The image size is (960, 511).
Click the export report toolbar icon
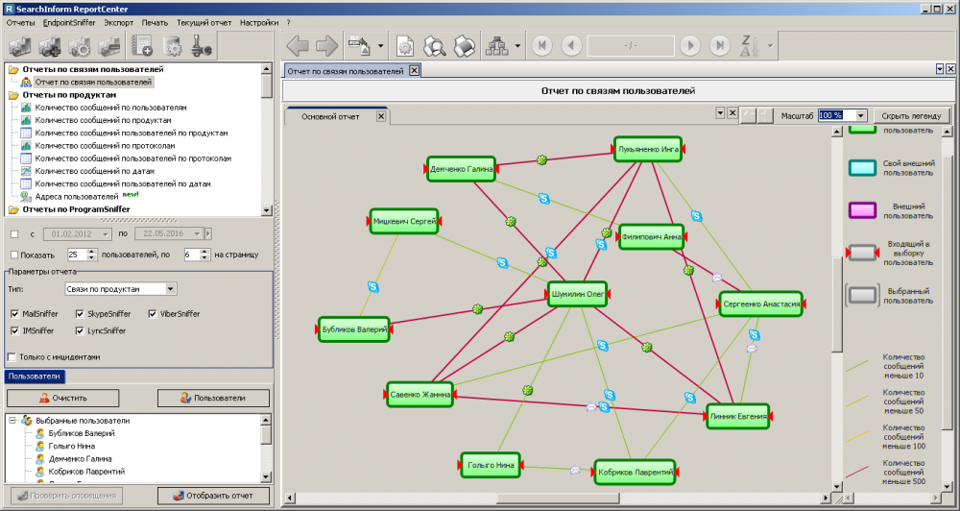[359, 46]
